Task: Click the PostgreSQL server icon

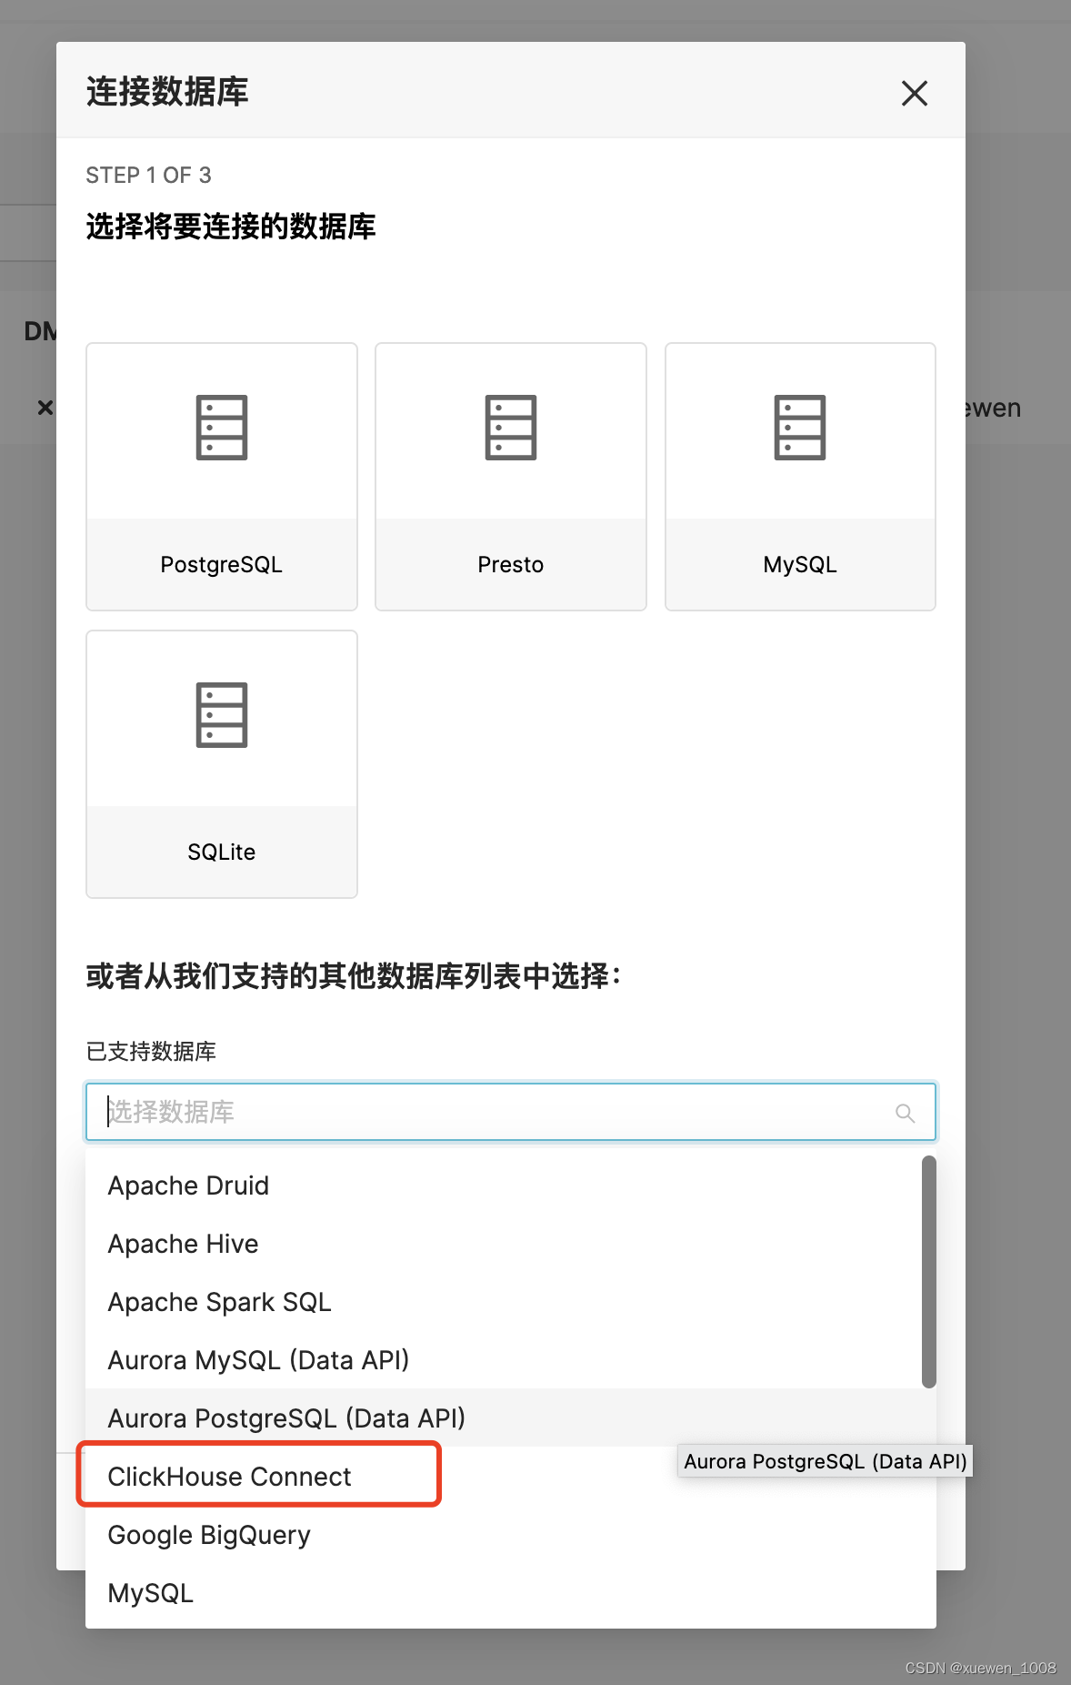Action: [222, 428]
